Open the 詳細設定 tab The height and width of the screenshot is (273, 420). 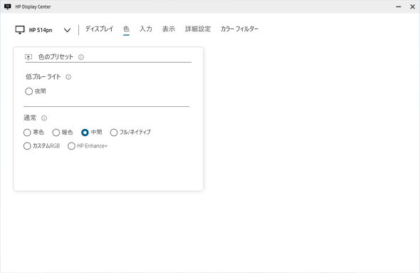pyautogui.click(x=198, y=29)
